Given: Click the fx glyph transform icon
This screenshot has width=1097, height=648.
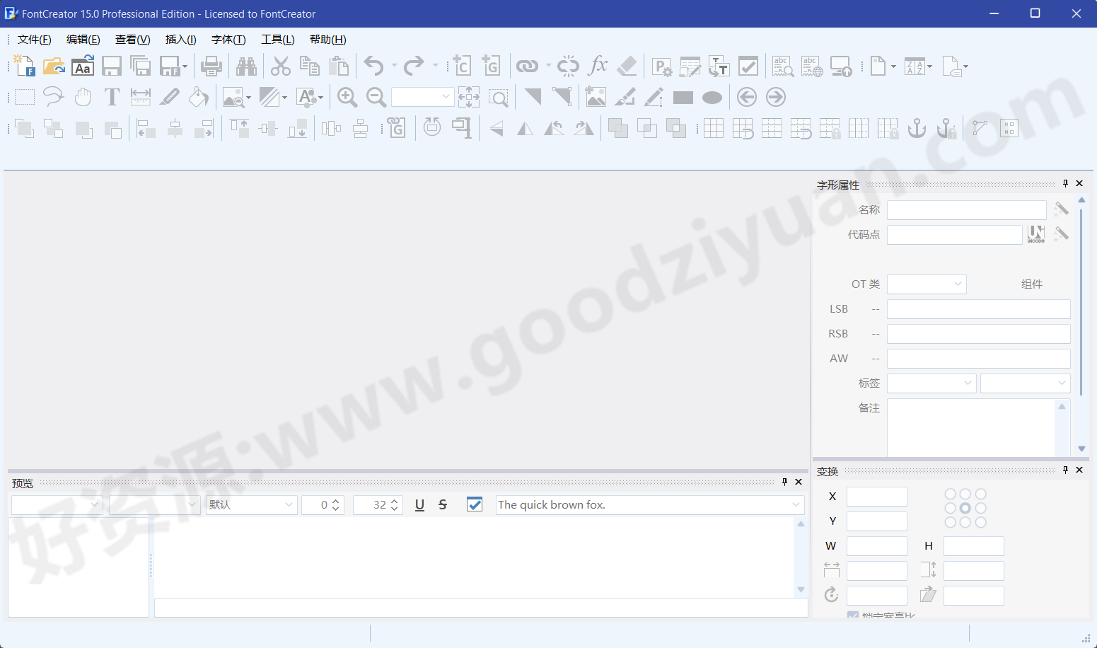Looking at the screenshot, I should (x=598, y=66).
